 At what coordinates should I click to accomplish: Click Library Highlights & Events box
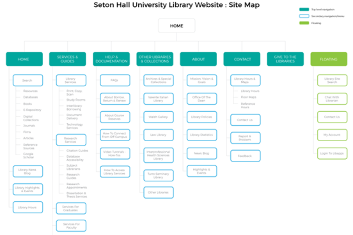coord(28,190)
